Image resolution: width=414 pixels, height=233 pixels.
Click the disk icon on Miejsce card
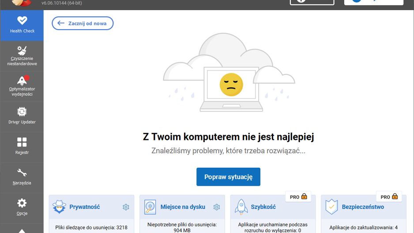tap(150, 207)
